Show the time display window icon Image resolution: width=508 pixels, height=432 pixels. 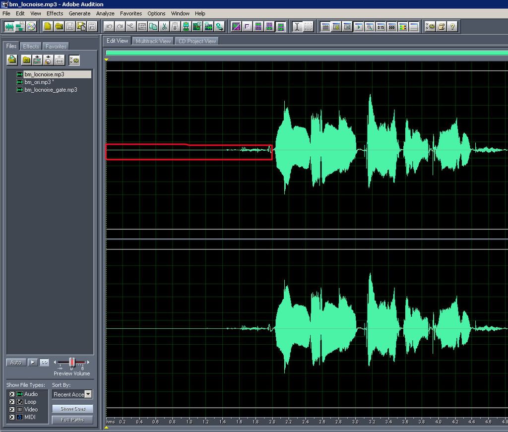381,27
